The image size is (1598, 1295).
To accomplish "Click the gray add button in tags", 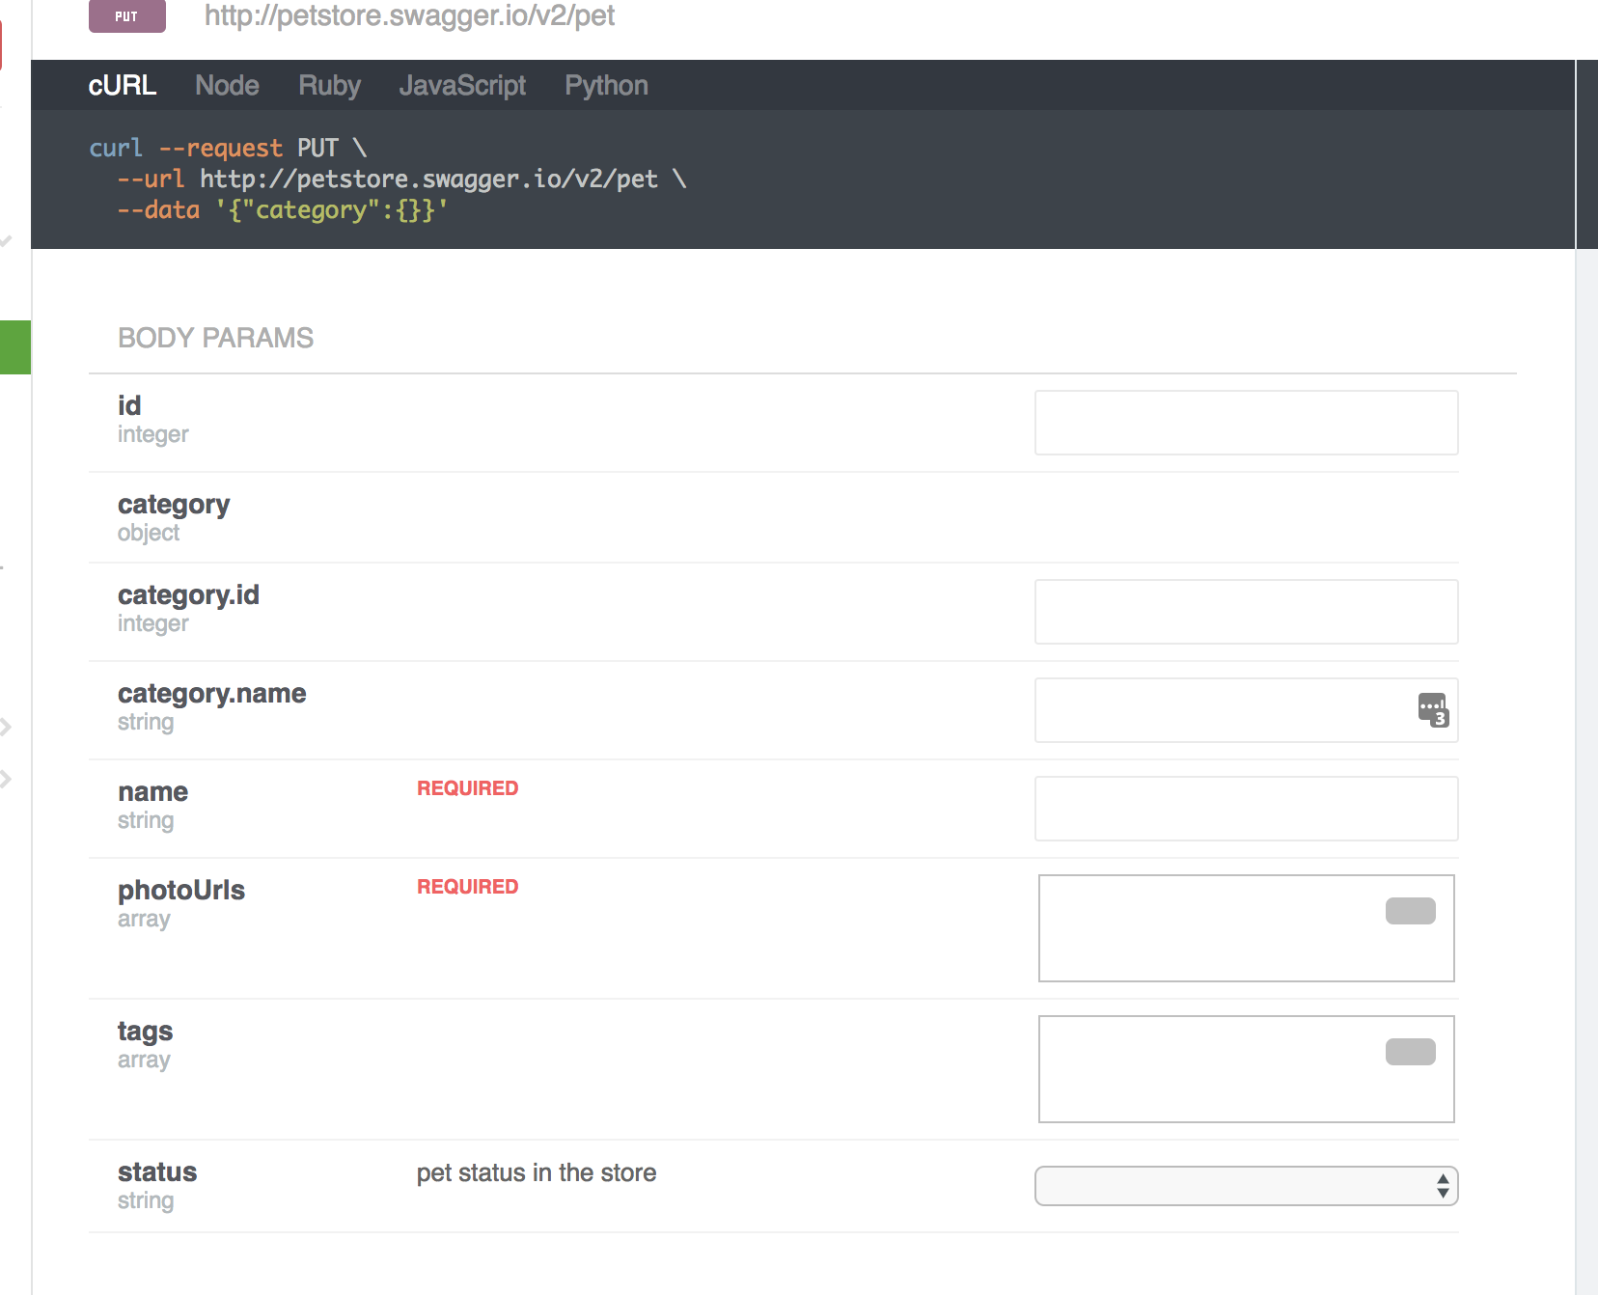I will point(1410,1052).
